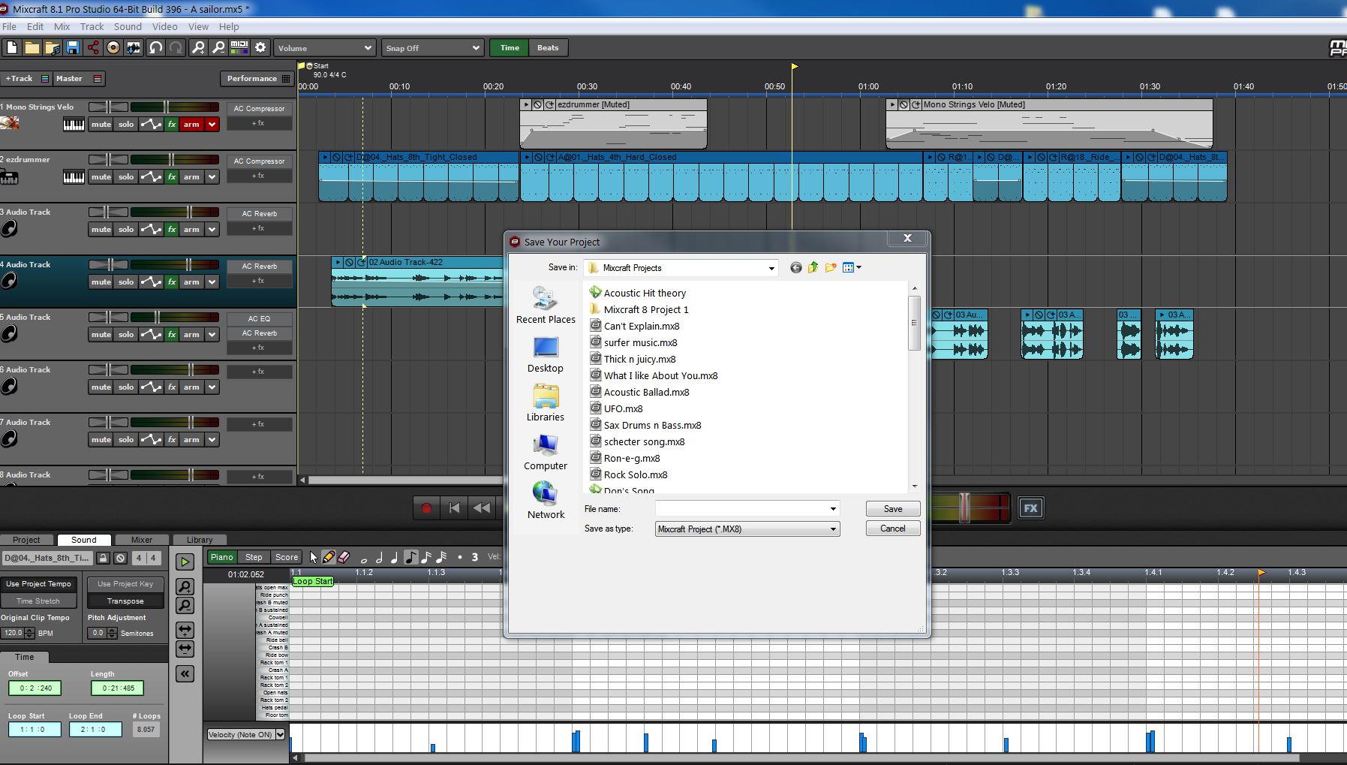1347x765 pixels.
Task: Click the Undo arrow icon
Action: (155, 48)
